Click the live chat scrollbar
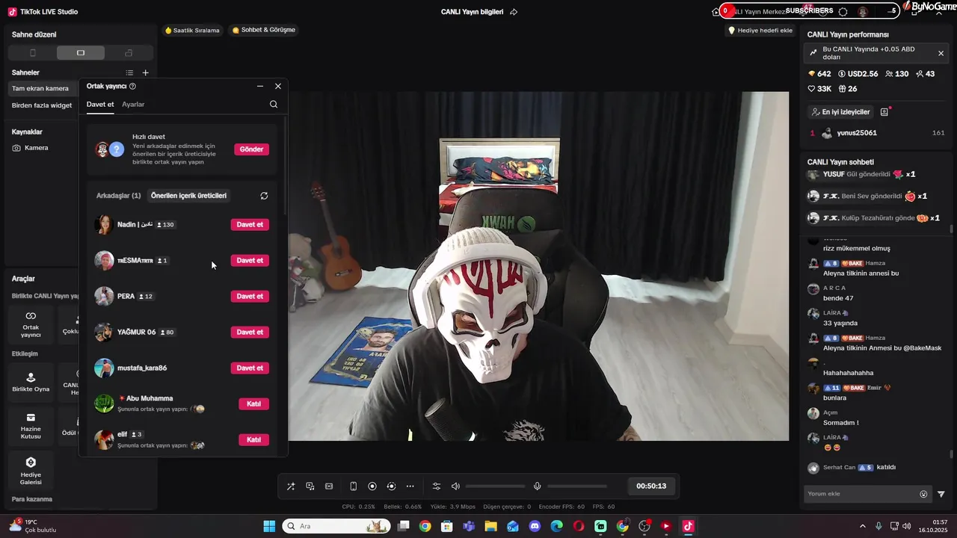957x538 pixels. pyautogui.click(x=952, y=453)
